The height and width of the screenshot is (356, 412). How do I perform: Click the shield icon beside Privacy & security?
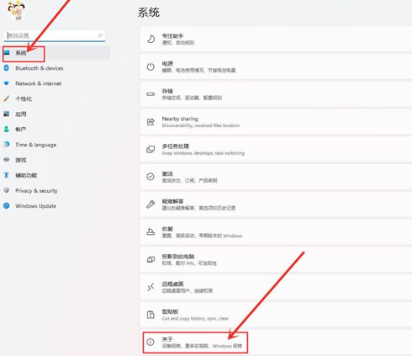click(7, 190)
